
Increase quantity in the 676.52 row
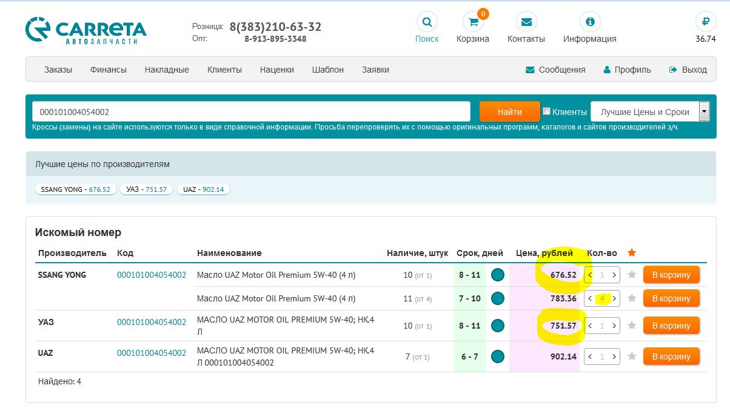614,275
